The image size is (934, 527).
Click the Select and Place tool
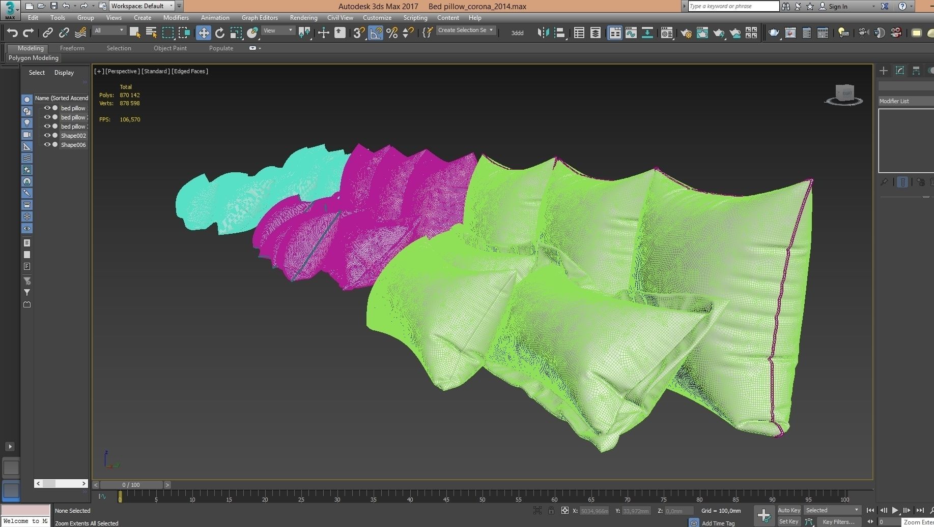(252, 33)
